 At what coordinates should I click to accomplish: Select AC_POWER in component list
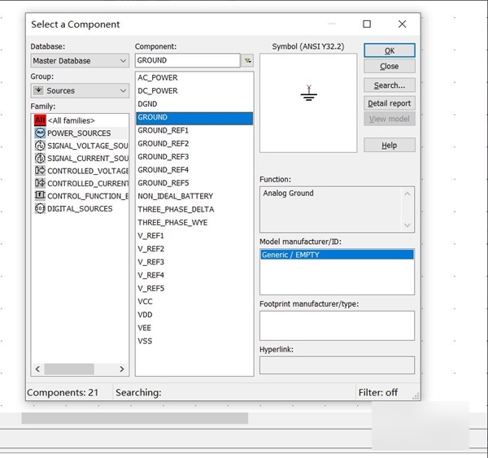158,78
